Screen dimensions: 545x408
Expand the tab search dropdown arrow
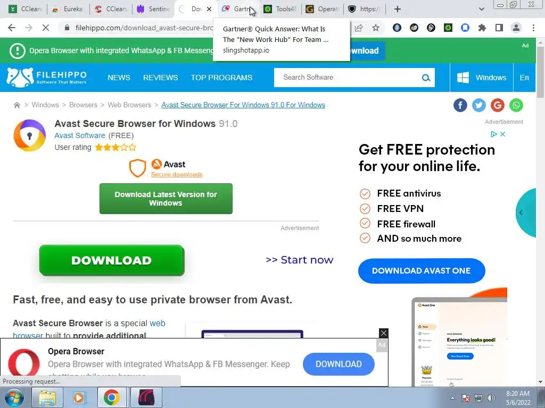[481, 9]
